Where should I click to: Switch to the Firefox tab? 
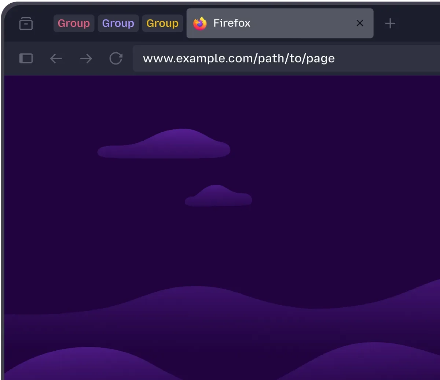(280, 23)
